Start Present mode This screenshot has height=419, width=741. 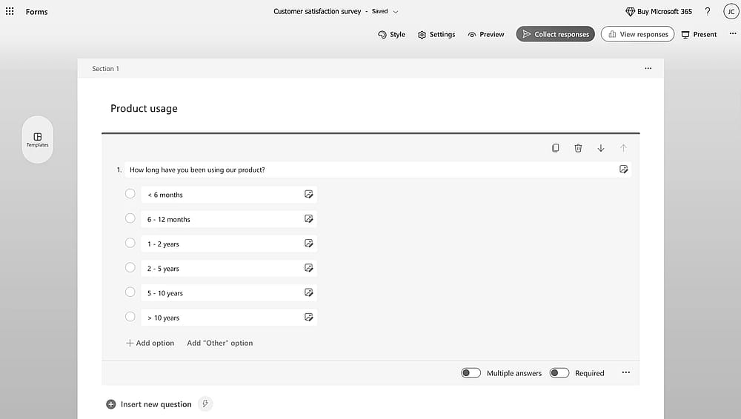(x=699, y=35)
